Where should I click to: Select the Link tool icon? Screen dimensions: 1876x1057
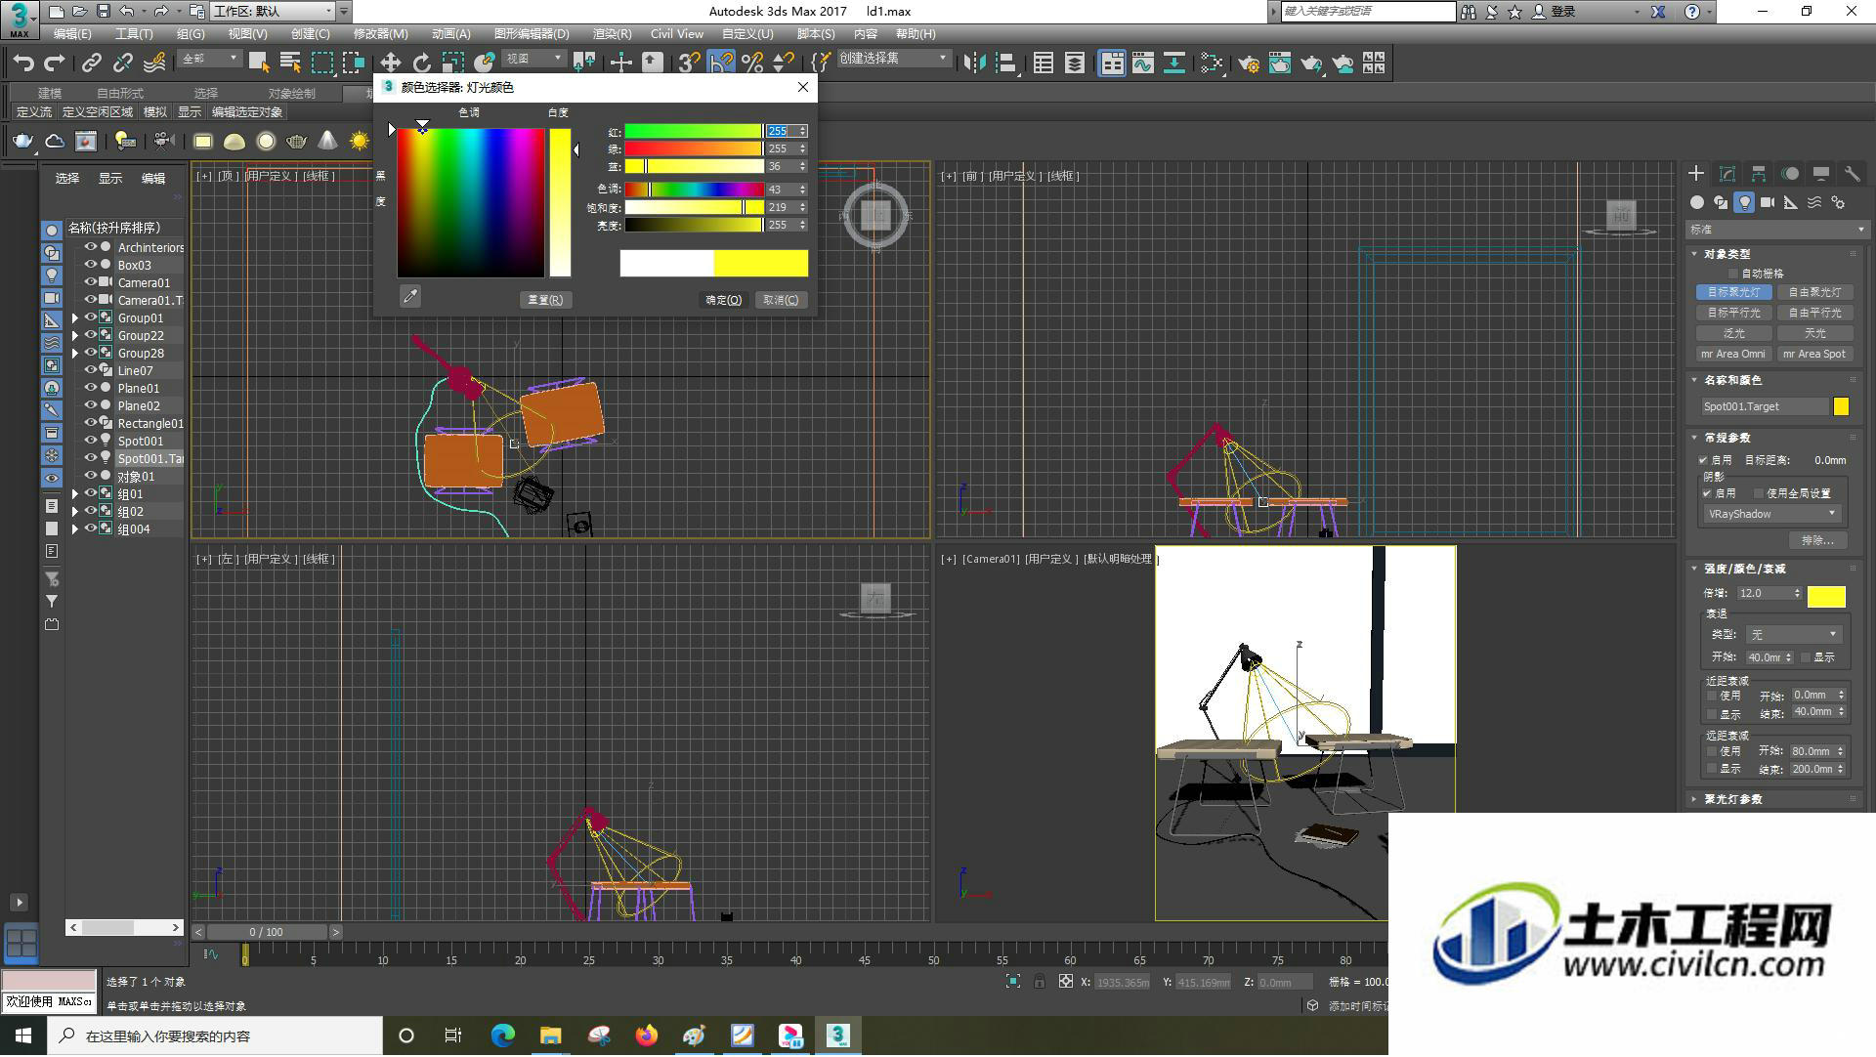[x=92, y=63]
